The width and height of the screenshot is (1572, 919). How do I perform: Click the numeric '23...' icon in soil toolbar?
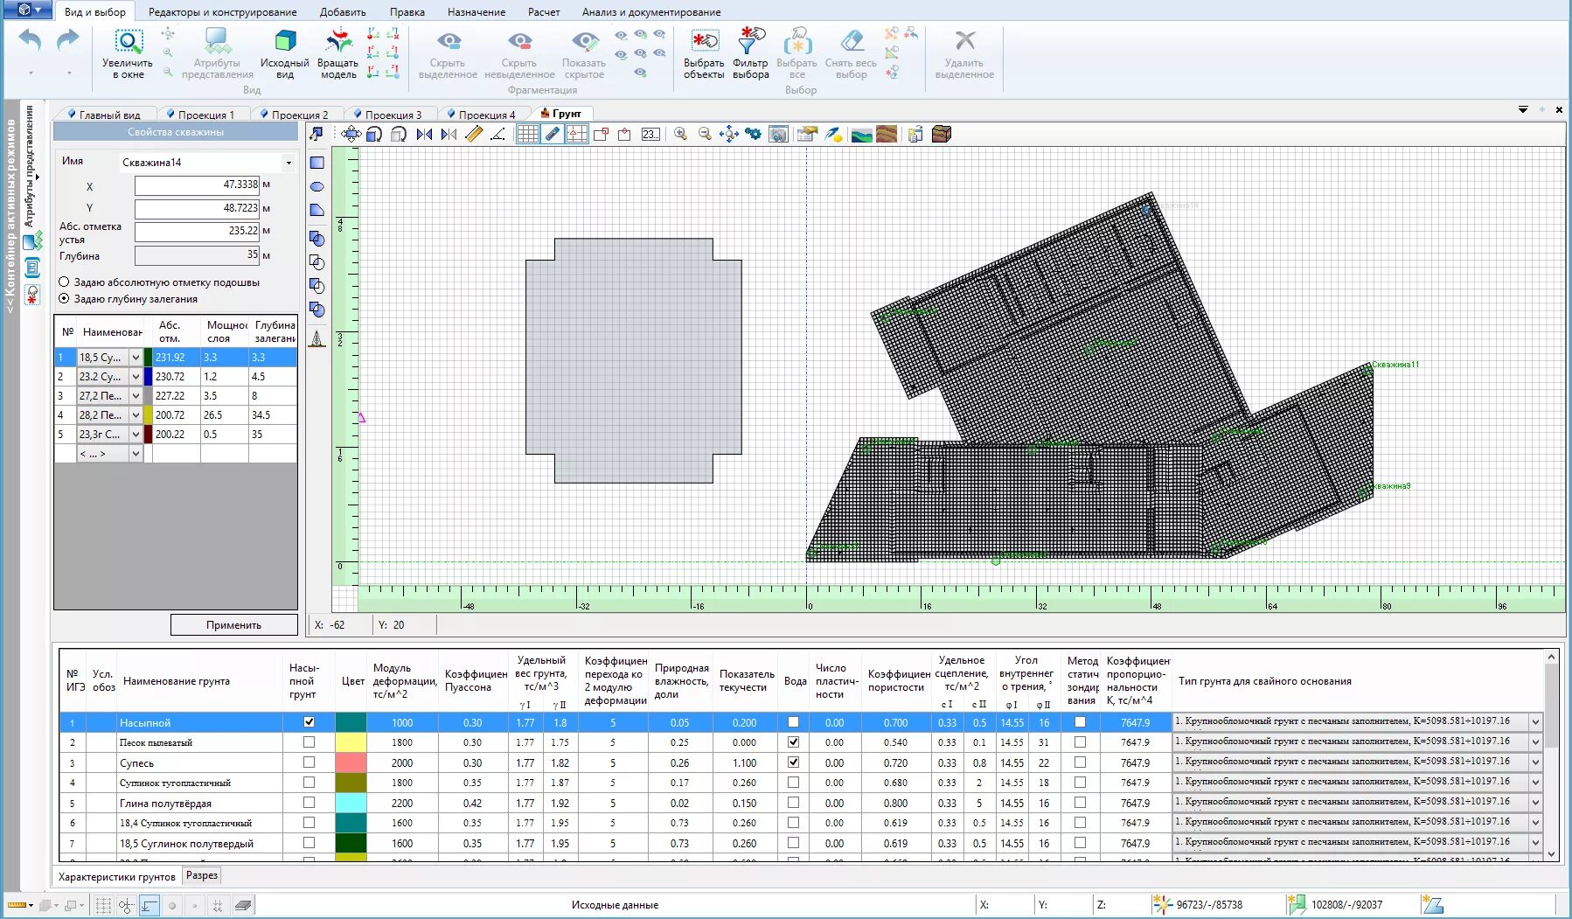point(650,134)
